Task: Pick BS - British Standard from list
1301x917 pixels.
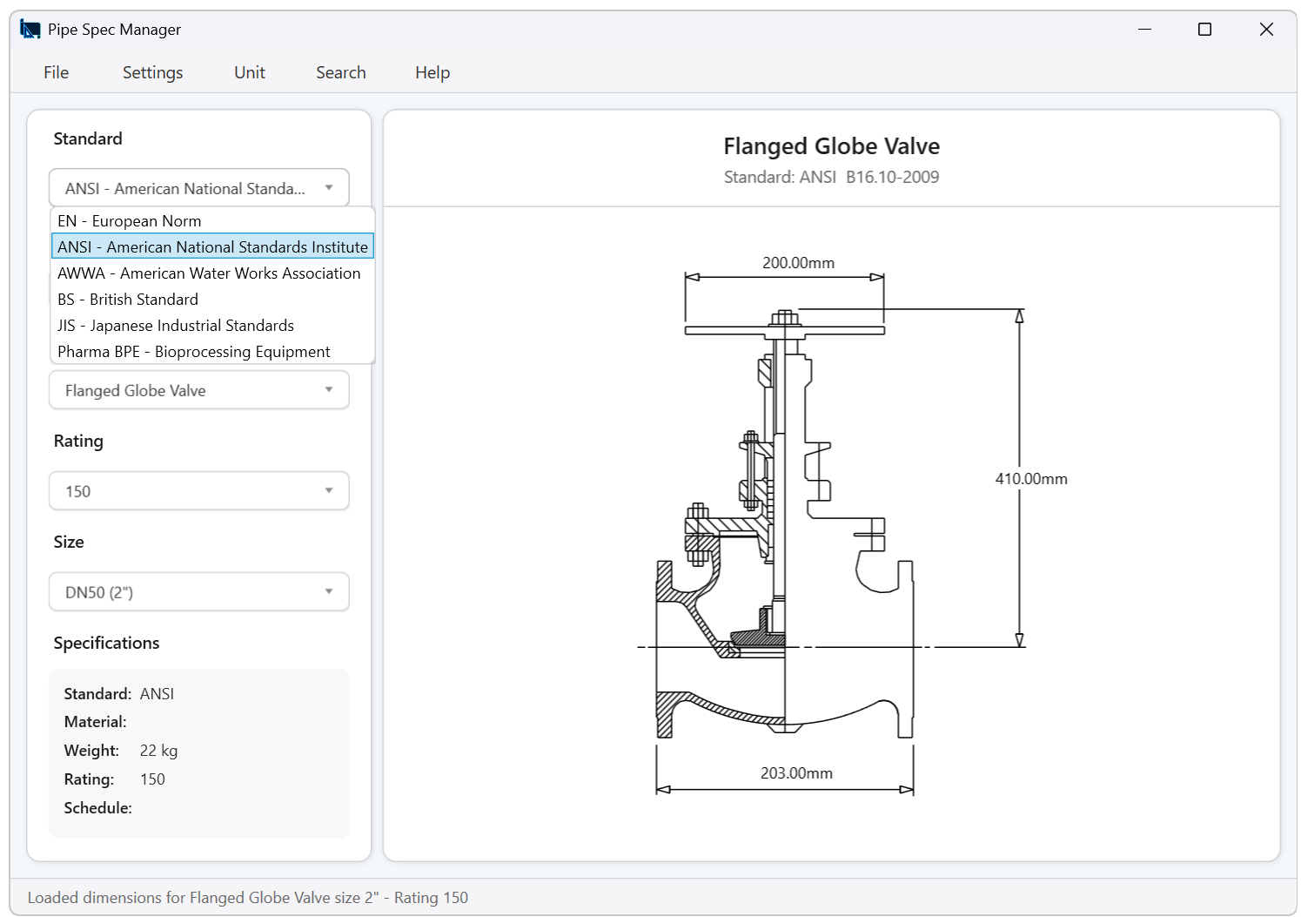Action: pyautogui.click(x=128, y=300)
